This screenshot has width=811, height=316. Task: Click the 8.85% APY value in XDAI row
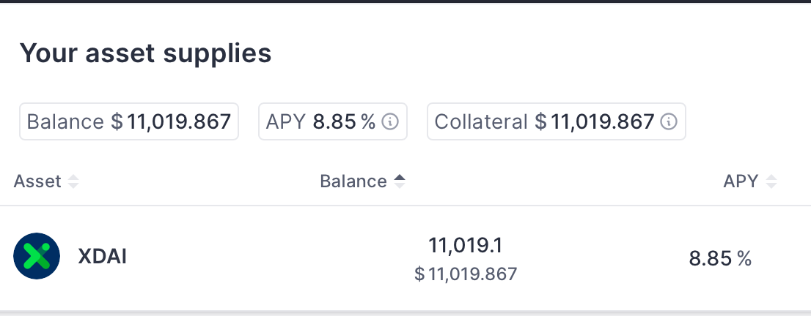(x=720, y=257)
